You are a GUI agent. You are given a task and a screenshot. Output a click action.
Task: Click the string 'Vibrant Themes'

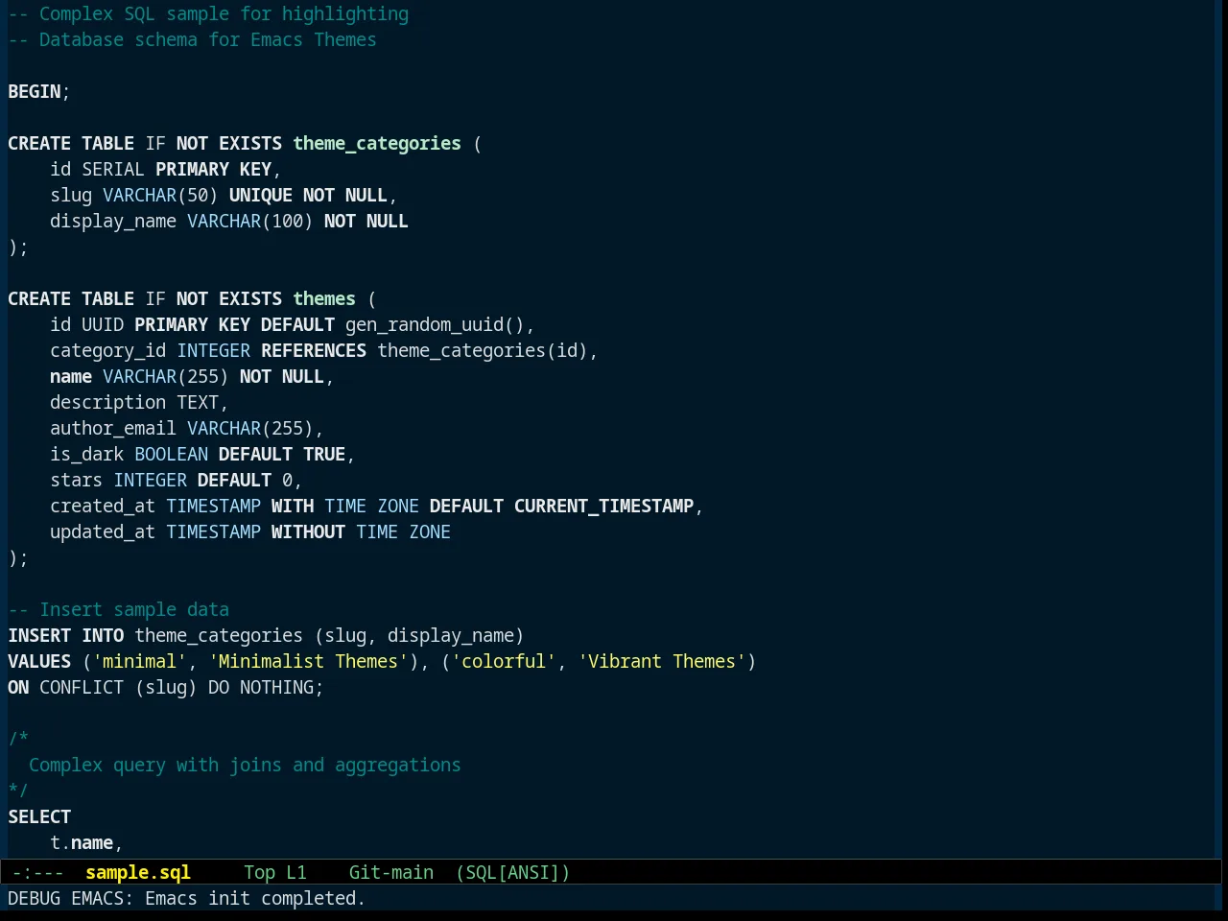pyautogui.click(x=662, y=661)
